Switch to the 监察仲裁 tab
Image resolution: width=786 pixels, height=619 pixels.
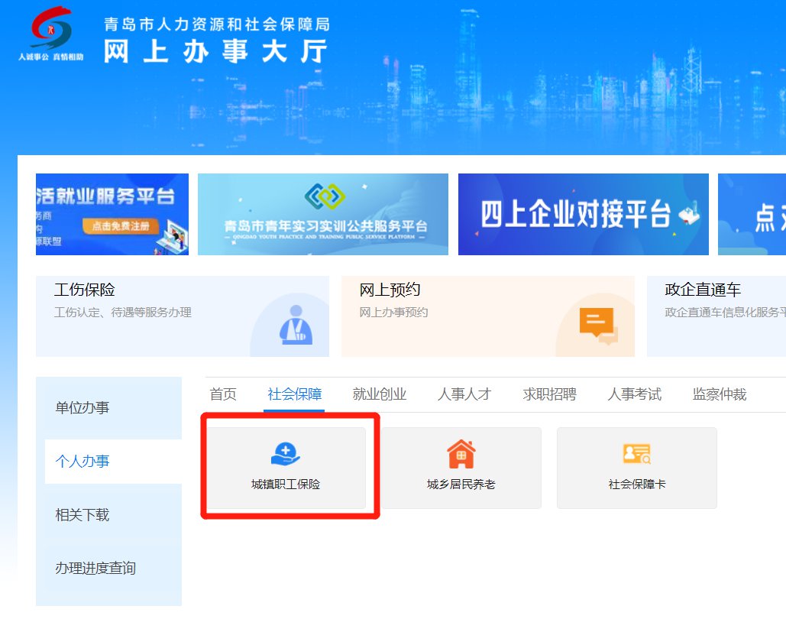[x=720, y=394]
